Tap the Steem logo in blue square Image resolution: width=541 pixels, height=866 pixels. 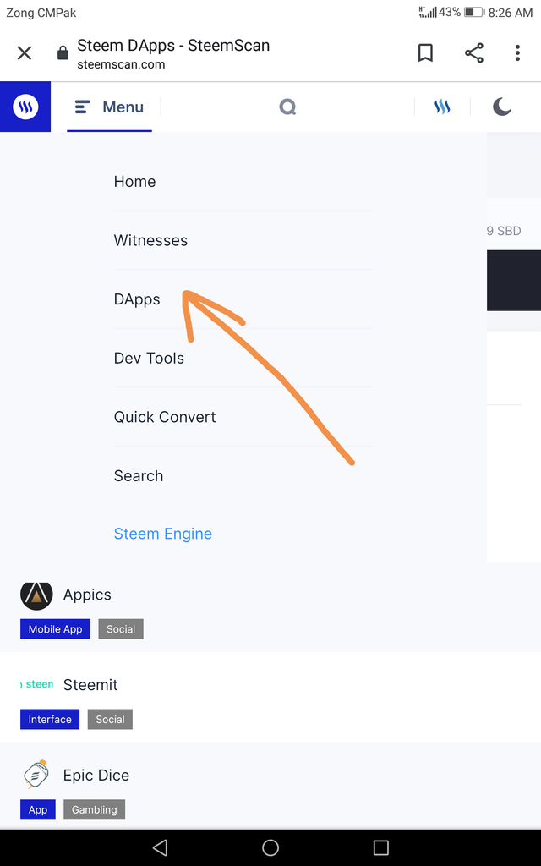[25, 107]
